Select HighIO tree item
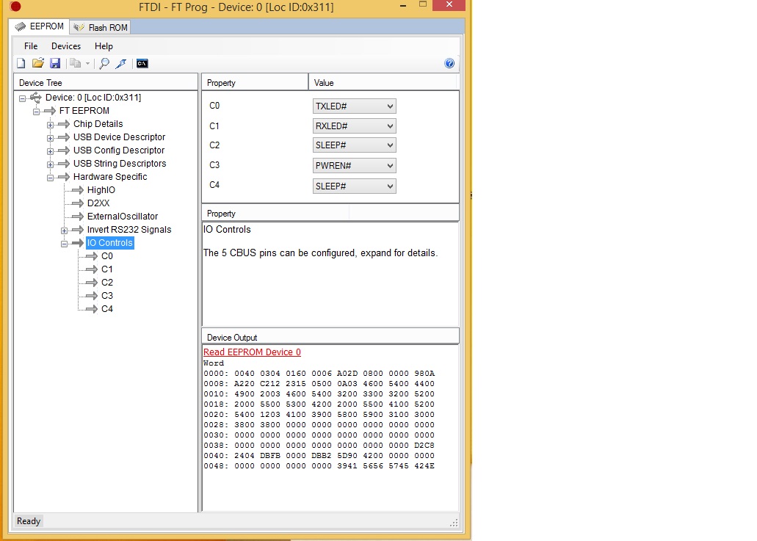Image resolution: width=757 pixels, height=541 pixels. click(x=101, y=190)
